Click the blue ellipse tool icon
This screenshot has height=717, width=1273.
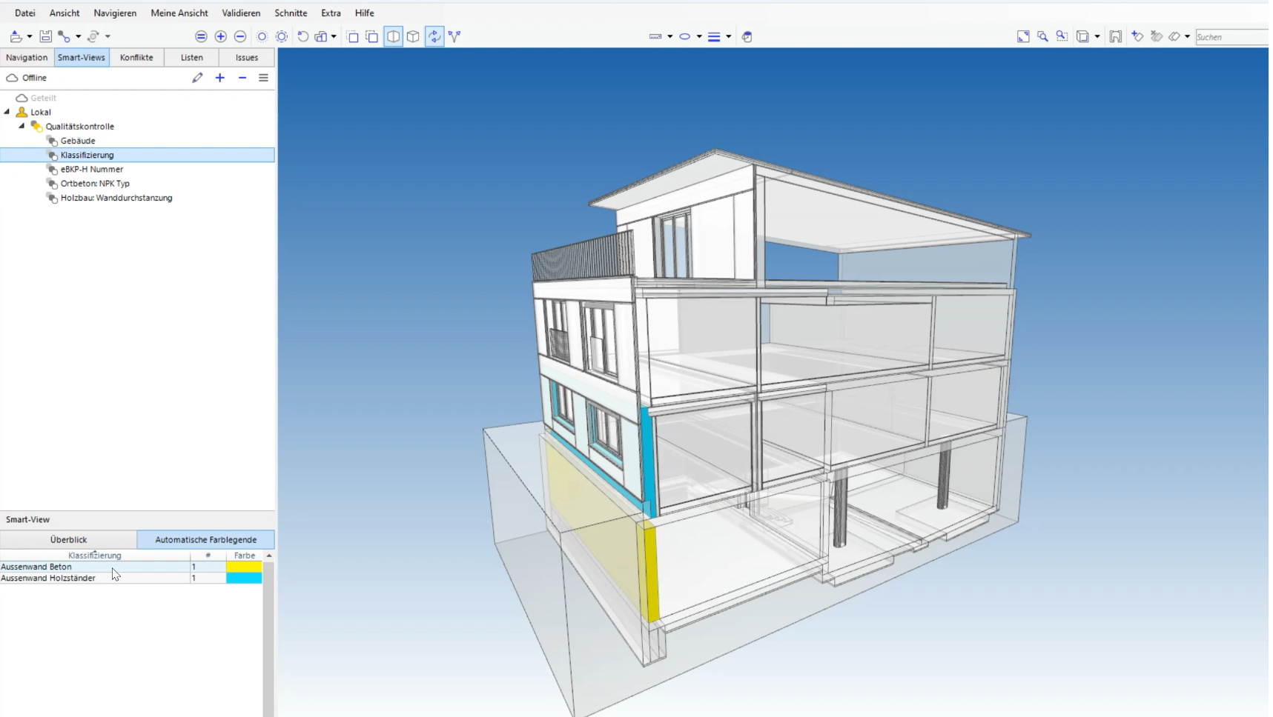[x=685, y=36]
